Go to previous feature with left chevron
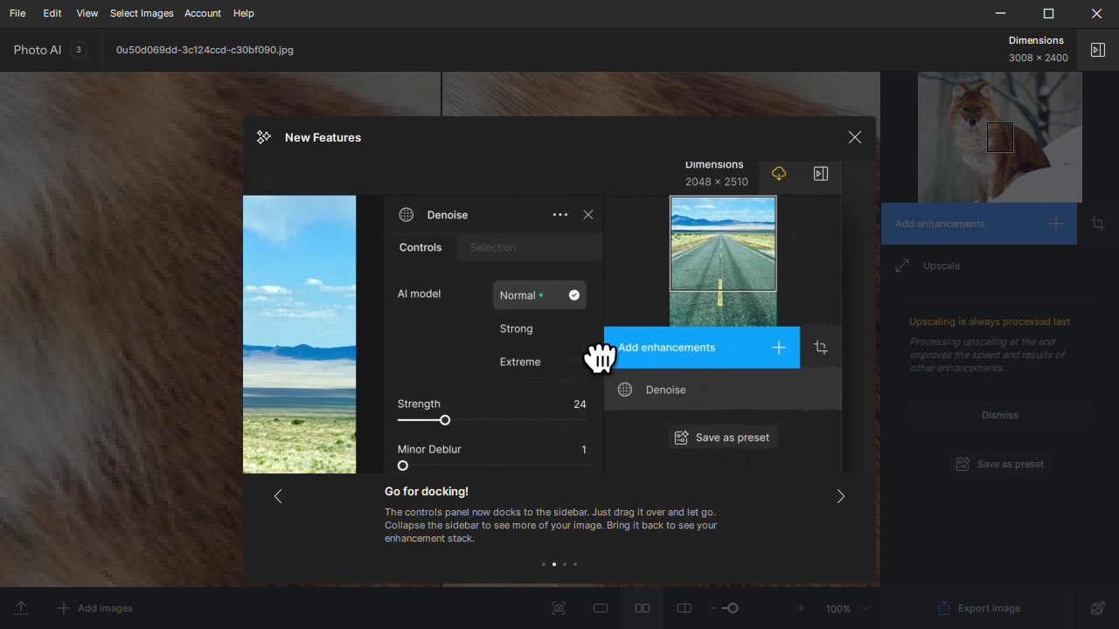Image resolution: width=1119 pixels, height=629 pixels. 278,496
